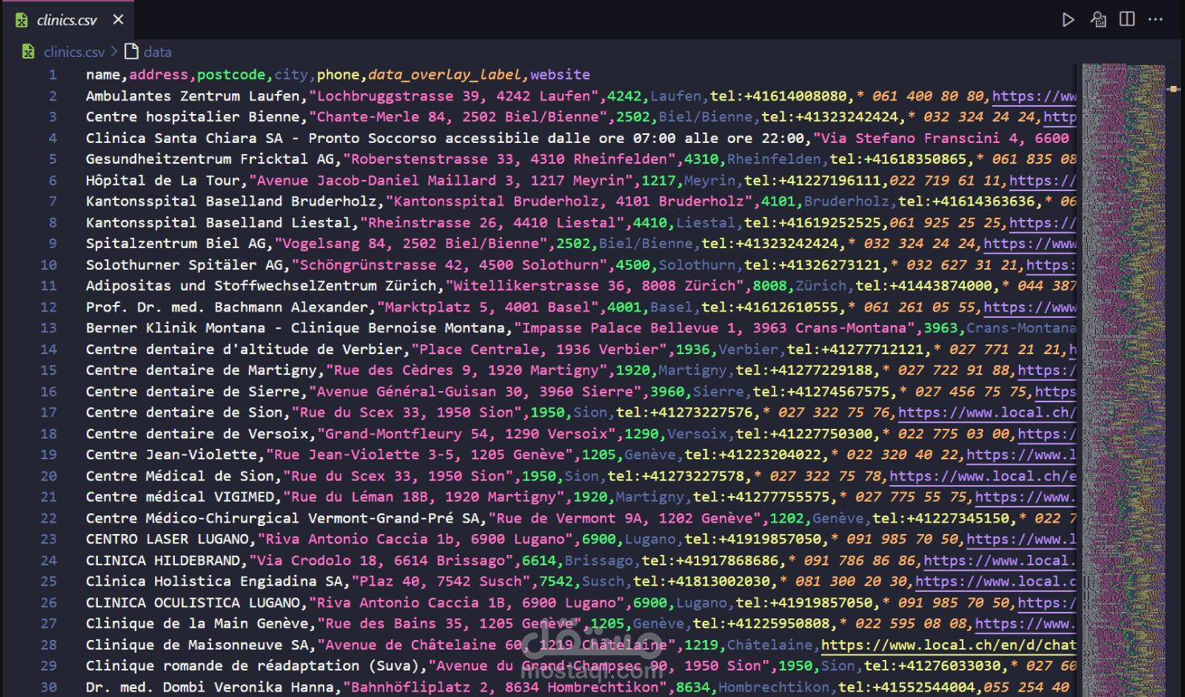
Task: Click line number 12 in gutter
Action: [x=48, y=307]
